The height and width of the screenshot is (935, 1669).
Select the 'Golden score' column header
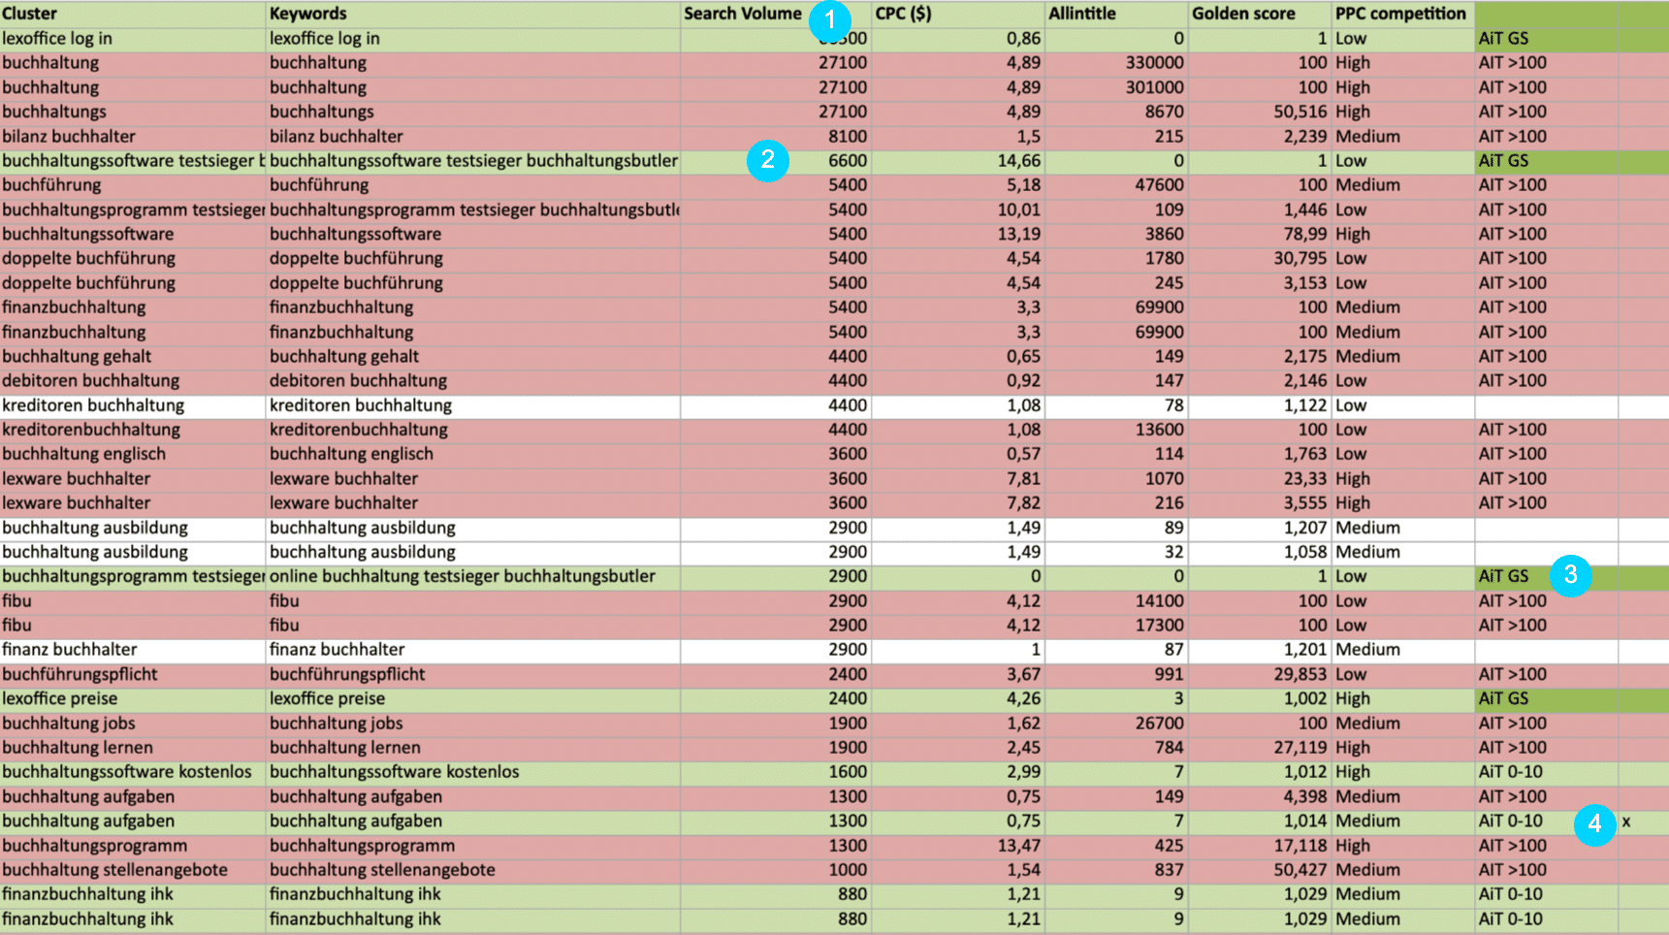coord(1260,14)
